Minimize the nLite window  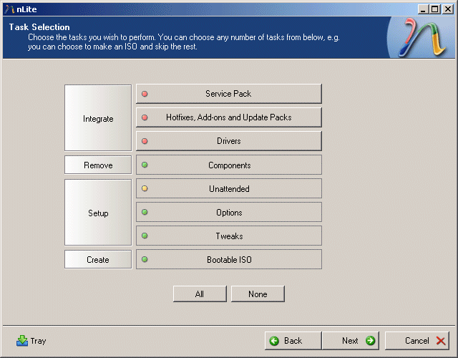tap(423, 9)
